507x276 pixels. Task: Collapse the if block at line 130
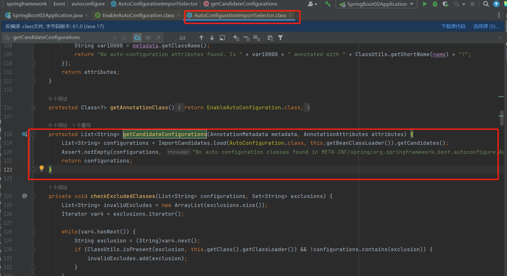pos(34,249)
